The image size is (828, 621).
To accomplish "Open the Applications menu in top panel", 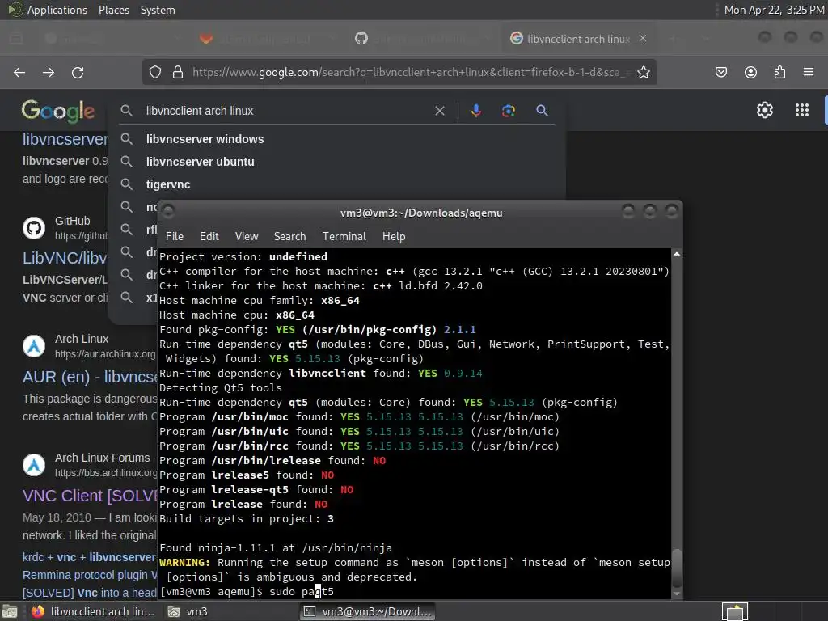I will tap(57, 10).
